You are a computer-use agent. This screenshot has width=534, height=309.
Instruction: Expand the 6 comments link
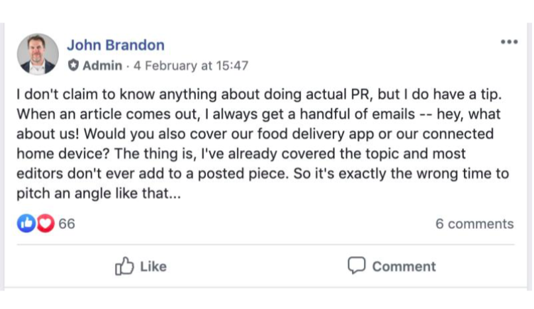click(x=474, y=224)
